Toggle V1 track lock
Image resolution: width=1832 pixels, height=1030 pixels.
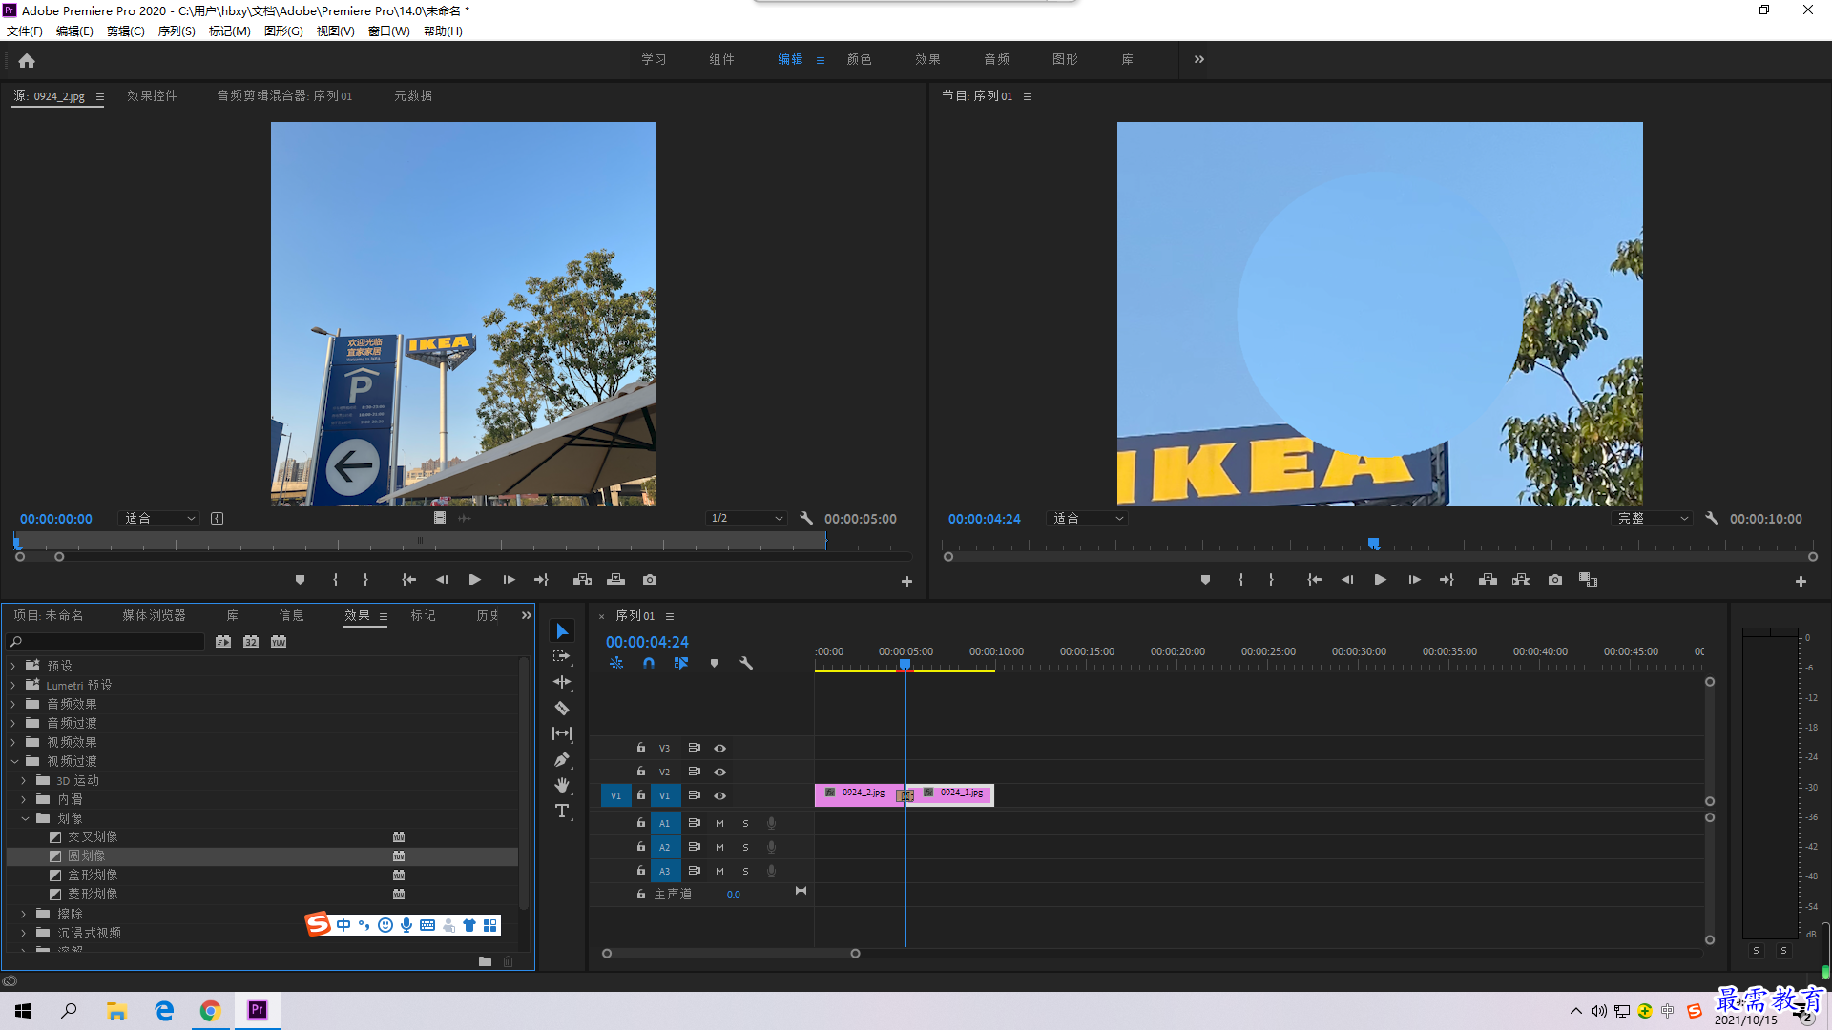(641, 794)
